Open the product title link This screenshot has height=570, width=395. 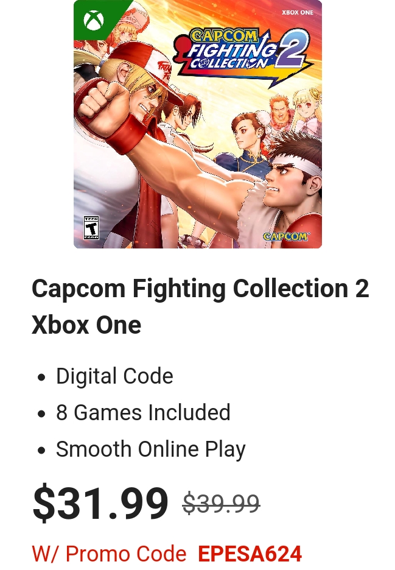[x=201, y=306]
